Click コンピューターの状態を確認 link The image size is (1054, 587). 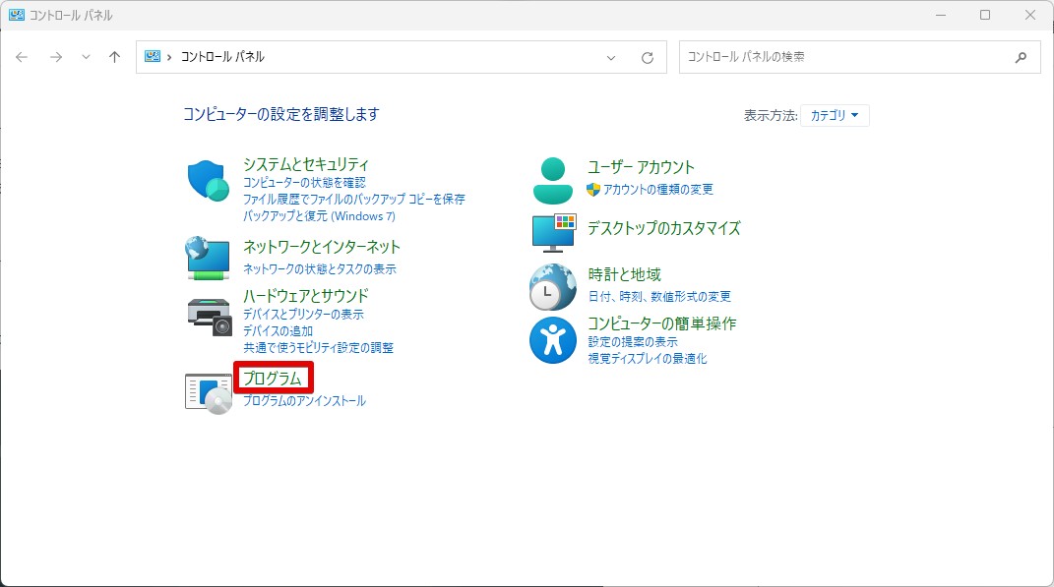[x=304, y=183]
